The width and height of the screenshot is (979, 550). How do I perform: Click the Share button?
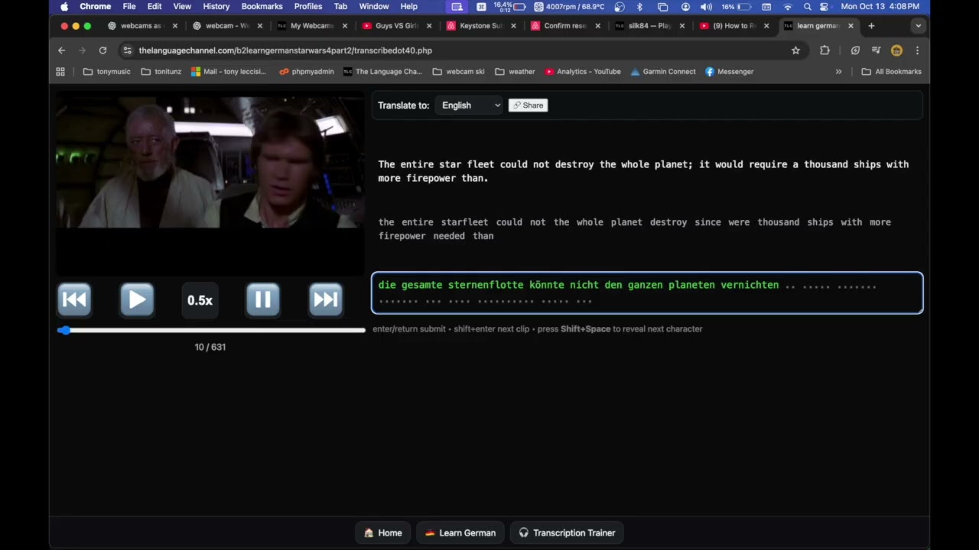pos(528,105)
